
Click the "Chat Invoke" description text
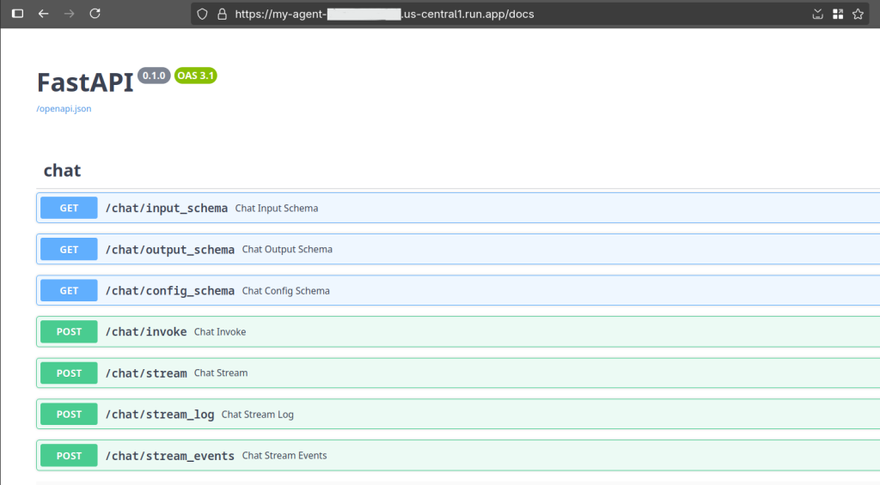220,332
